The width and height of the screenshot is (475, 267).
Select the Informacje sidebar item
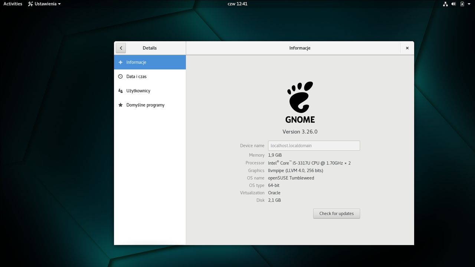pyautogui.click(x=150, y=62)
